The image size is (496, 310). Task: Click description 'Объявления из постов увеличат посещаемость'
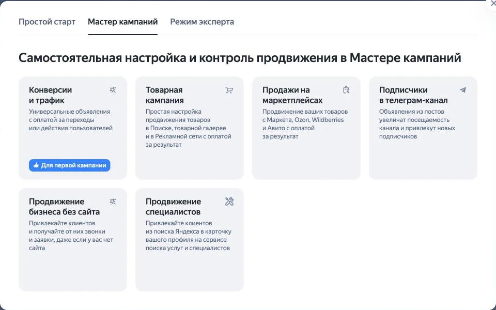417,124
